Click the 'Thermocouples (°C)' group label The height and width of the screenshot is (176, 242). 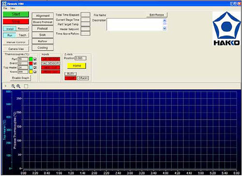17,54
